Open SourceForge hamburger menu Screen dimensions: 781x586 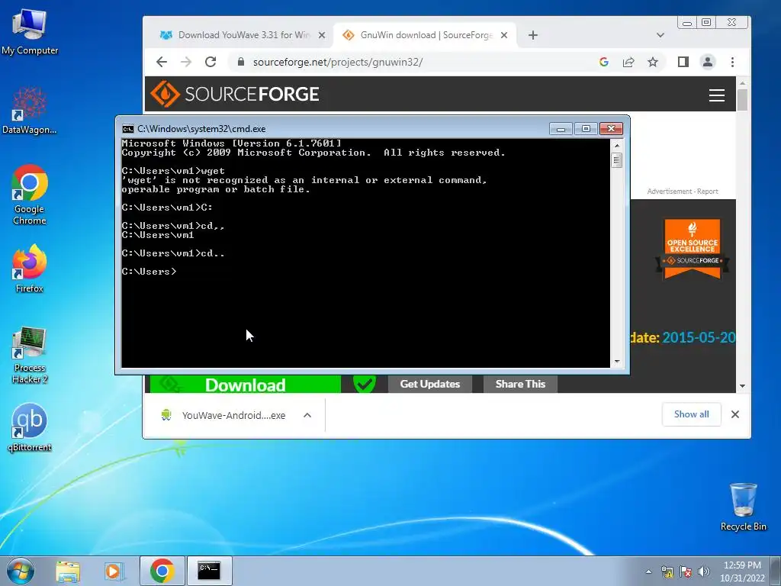tap(717, 95)
